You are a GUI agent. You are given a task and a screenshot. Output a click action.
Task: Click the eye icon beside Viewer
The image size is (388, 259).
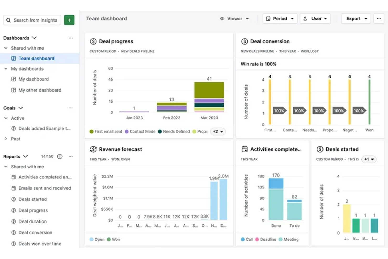pyautogui.click(x=222, y=18)
